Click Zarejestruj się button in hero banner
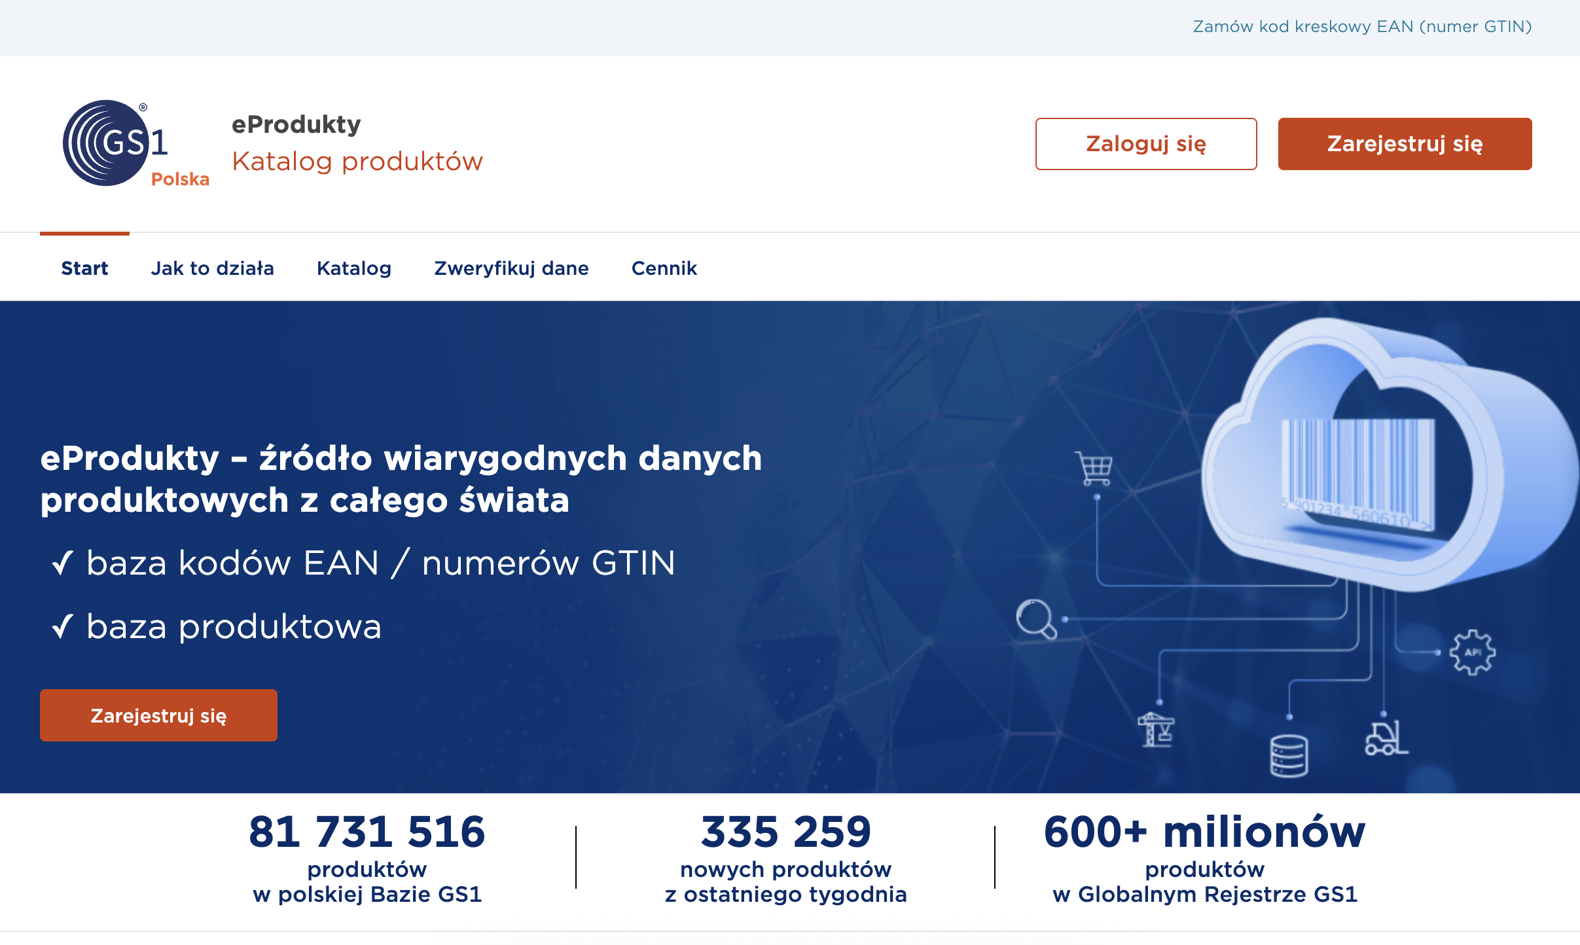Screen dimensions: 1580x945 coord(158,715)
